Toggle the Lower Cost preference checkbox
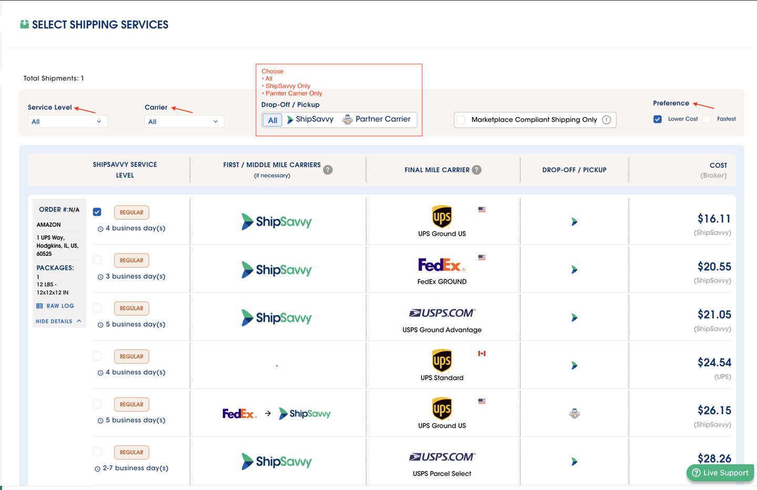 [x=658, y=119]
